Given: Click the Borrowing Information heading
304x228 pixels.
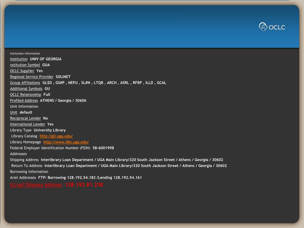Looking at the screenshot, I should tap(29, 172).
